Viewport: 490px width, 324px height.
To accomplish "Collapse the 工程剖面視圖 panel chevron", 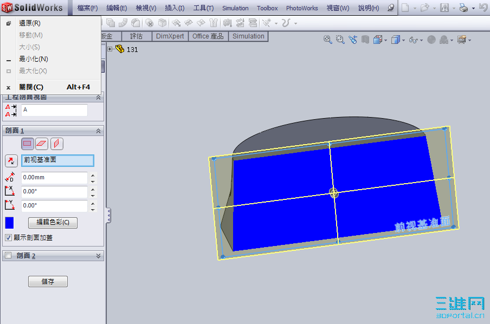I will click(x=98, y=98).
